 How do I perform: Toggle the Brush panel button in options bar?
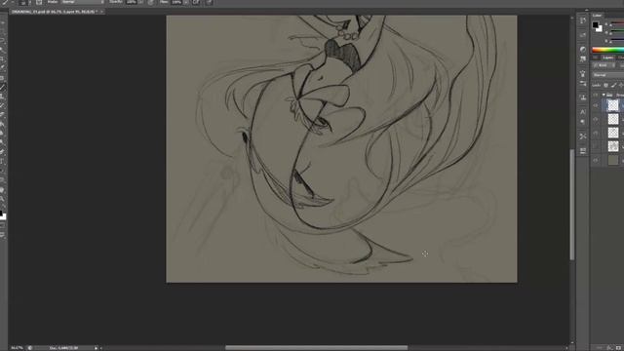39,2
